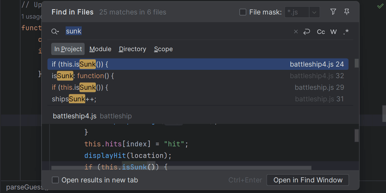Click the filter icon in dialog header

coord(333,12)
